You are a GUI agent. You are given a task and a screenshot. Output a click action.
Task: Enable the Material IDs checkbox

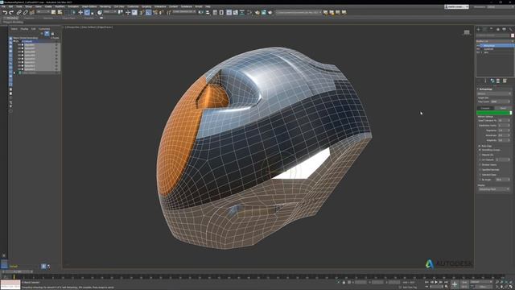[480, 155]
